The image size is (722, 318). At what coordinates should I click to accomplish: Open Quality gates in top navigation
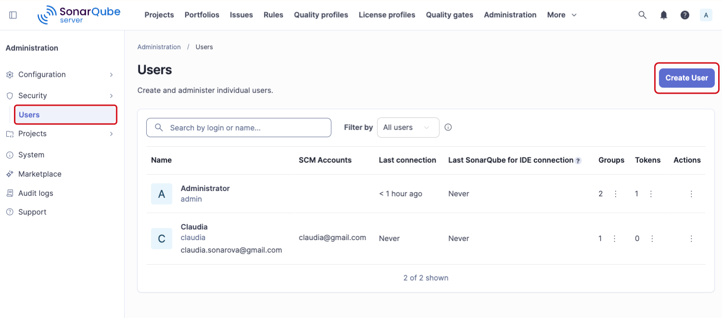(x=450, y=15)
